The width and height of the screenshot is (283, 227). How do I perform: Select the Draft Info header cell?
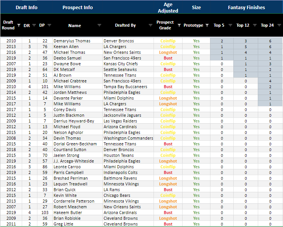(26, 7)
